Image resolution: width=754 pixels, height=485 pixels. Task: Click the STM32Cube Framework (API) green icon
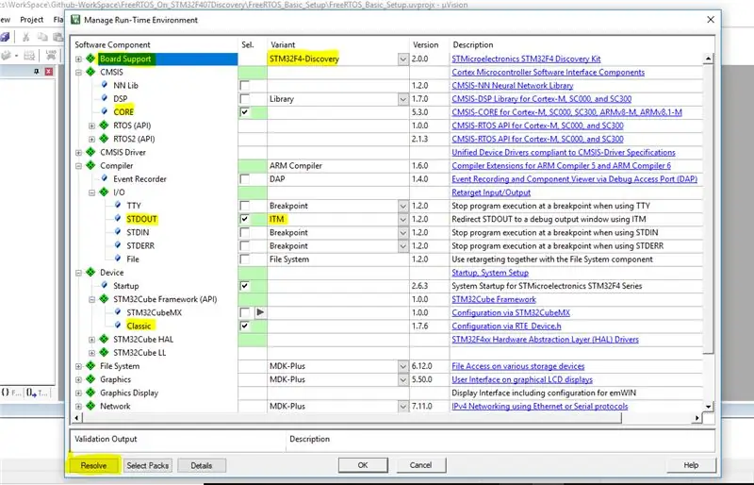click(104, 299)
